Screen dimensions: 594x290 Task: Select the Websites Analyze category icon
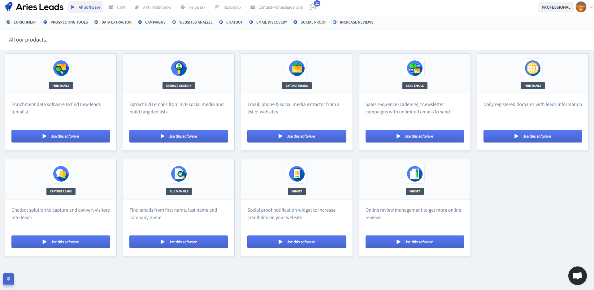coord(174,22)
